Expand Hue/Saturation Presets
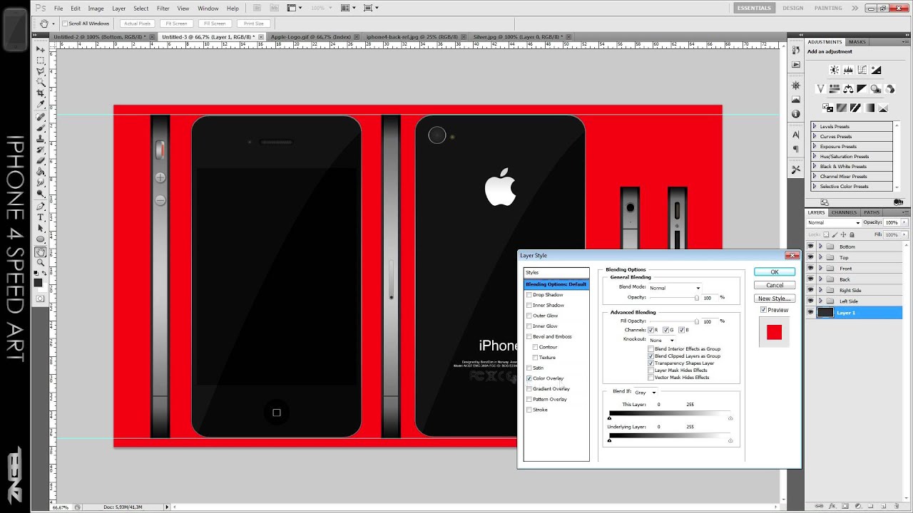This screenshot has width=913, height=513. click(815, 157)
